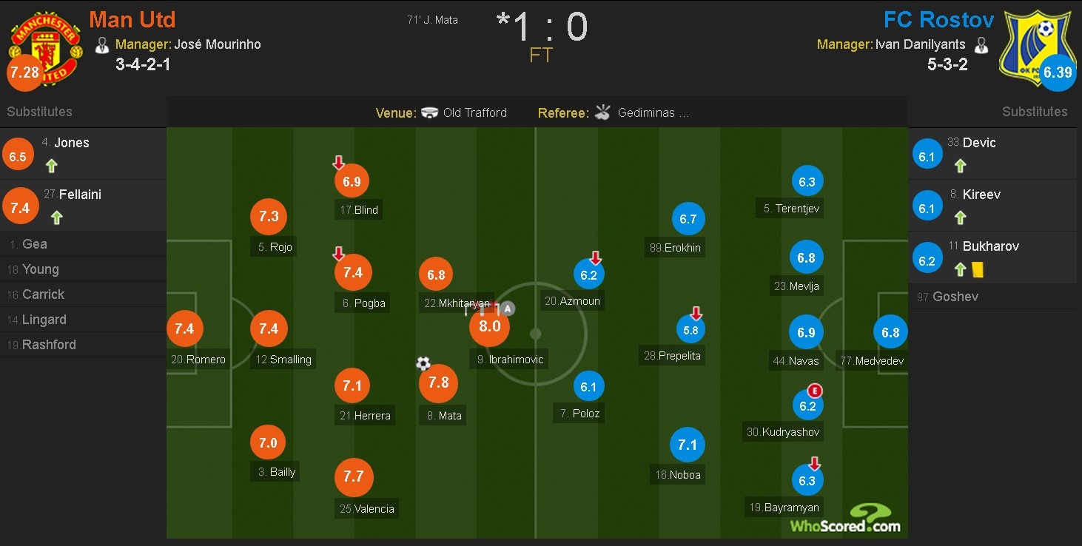
Task: Open José Mourinho manager link
Action: tap(217, 44)
